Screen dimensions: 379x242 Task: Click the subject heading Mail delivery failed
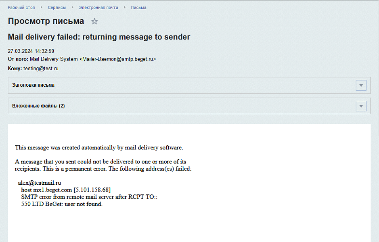click(x=99, y=37)
